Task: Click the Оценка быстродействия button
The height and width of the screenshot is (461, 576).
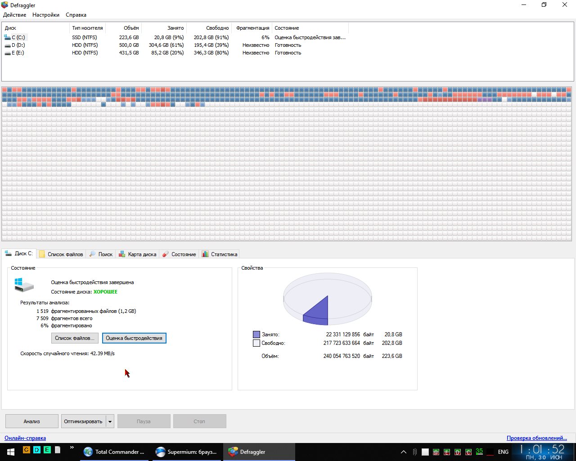Action: tap(134, 338)
